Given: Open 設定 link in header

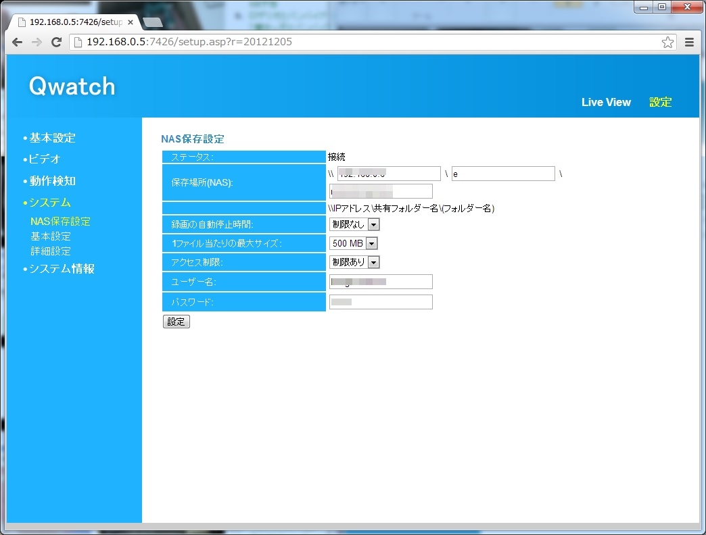Looking at the screenshot, I should click(660, 102).
